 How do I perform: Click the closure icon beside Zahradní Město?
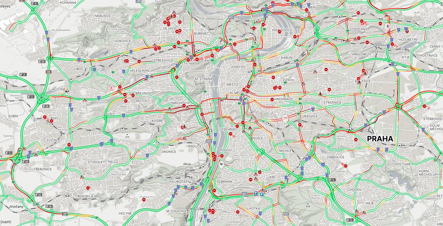pyautogui.click(x=356, y=139)
